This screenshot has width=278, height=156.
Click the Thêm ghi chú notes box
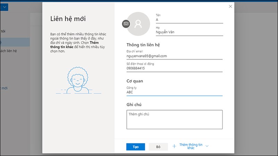[x=174, y=119]
